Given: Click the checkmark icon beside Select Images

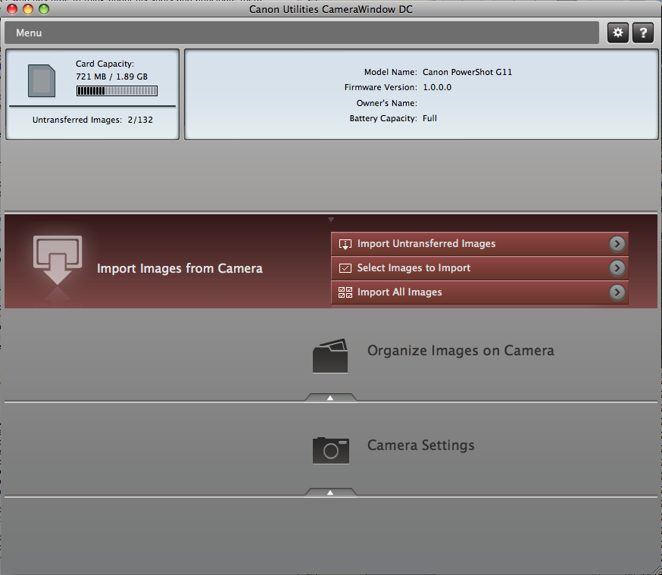Looking at the screenshot, I should [345, 268].
